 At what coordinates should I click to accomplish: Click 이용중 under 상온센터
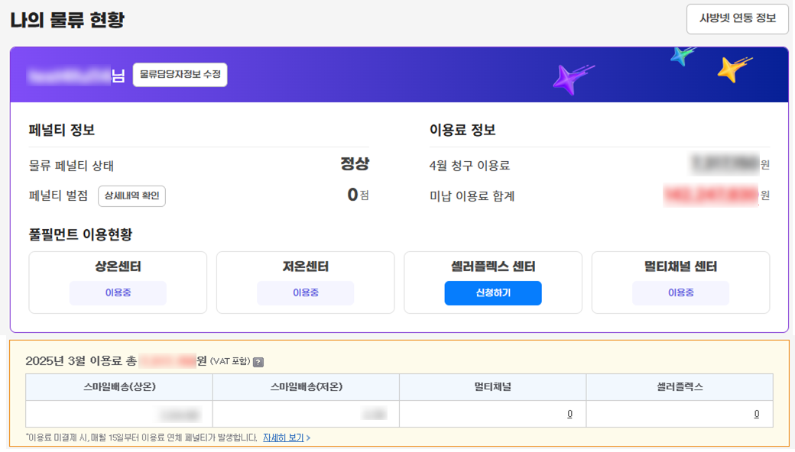pos(118,293)
